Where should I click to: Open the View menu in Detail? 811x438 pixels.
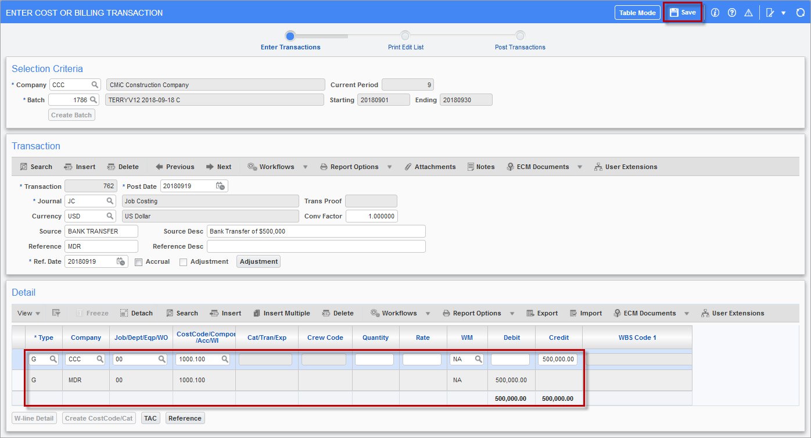pyautogui.click(x=28, y=313)
